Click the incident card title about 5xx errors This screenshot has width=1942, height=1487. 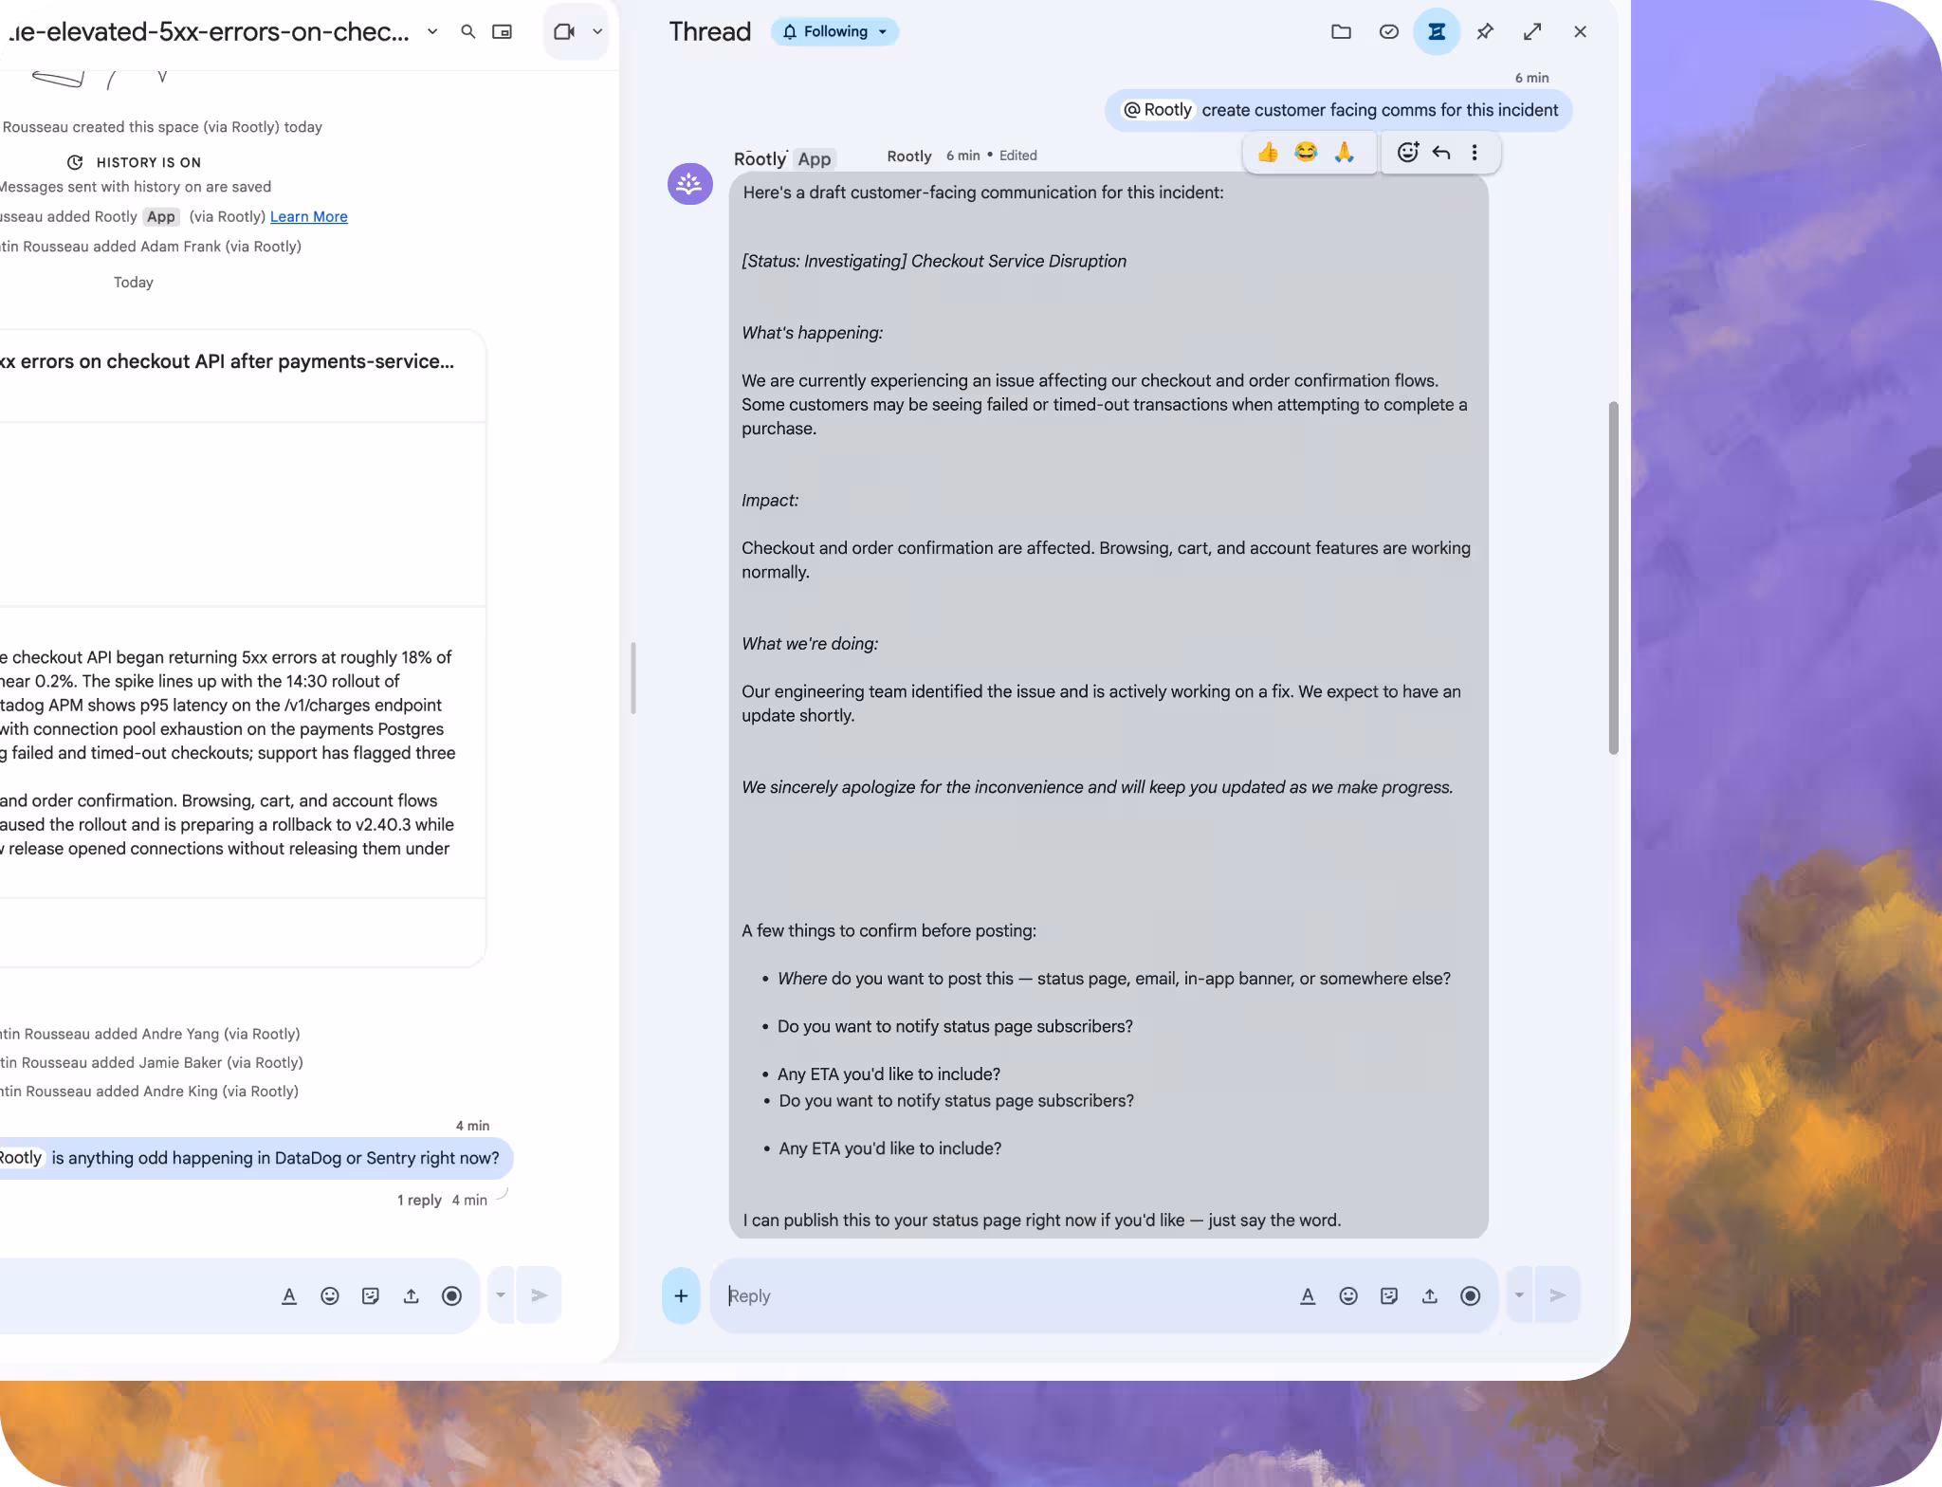[228, 361]
